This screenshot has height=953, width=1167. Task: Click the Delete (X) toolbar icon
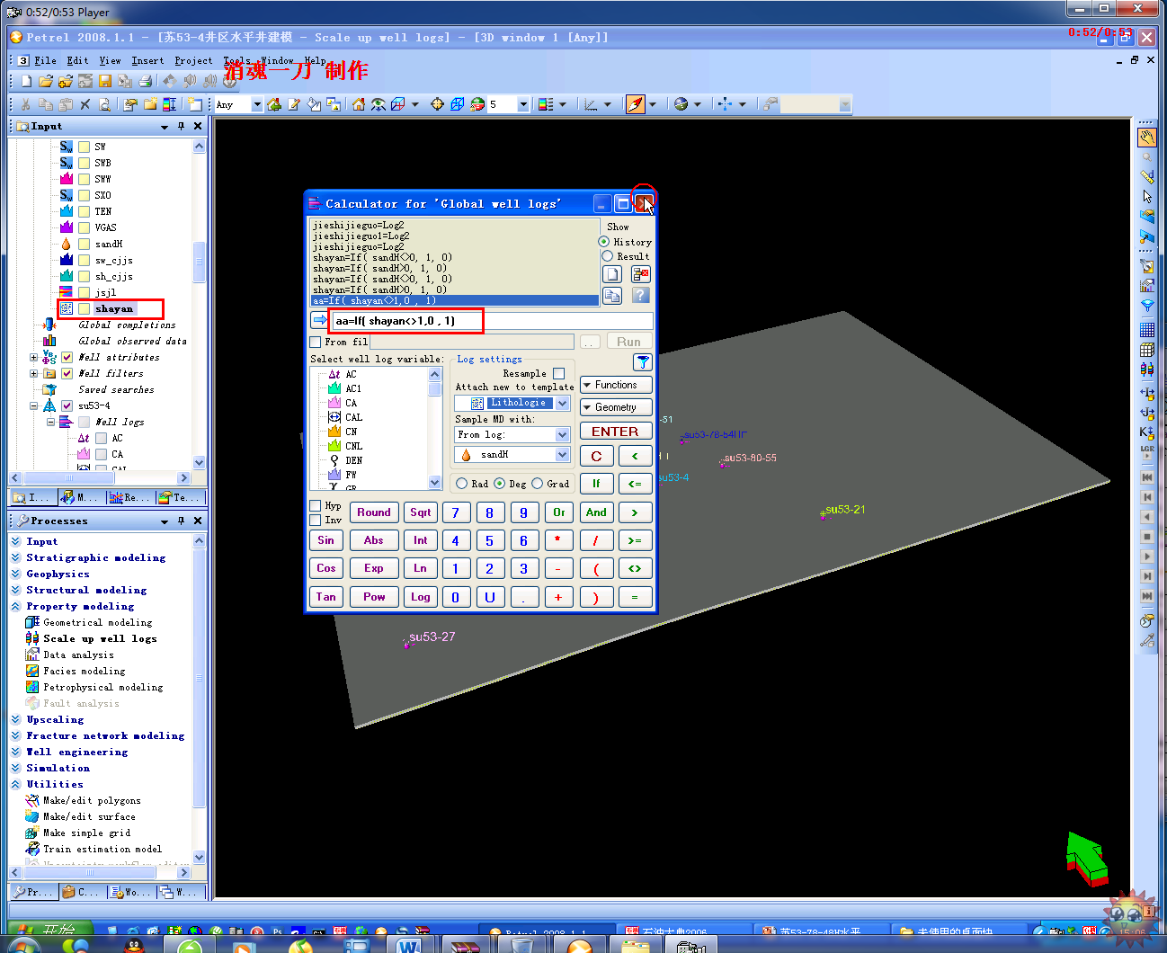coord(85,104)
